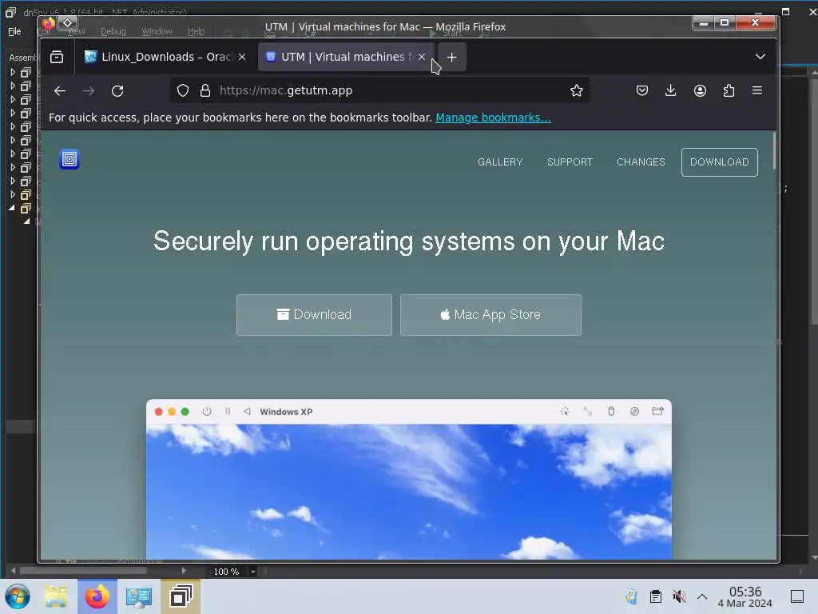Click the outlined DOWNLOAD nav button
The height and width of the screenshot is (614, 818).
tap(720, 161)
